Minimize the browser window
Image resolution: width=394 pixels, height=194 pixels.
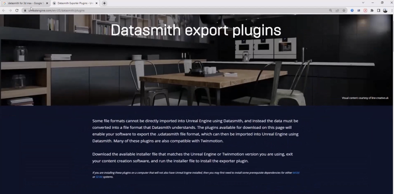tap(373, 3)
